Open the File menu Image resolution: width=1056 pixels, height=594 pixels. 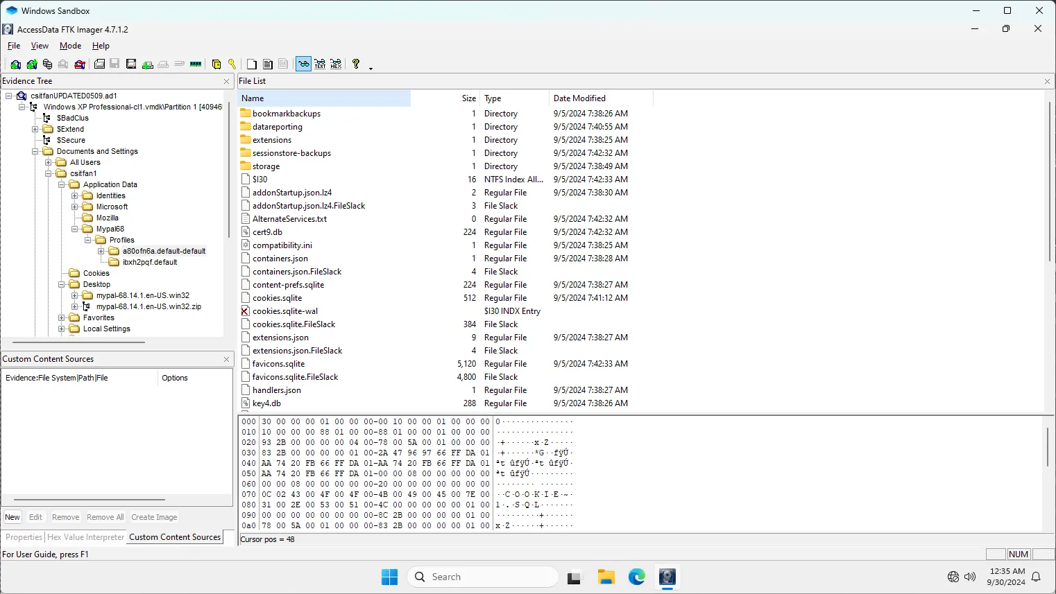coord(14,46)
